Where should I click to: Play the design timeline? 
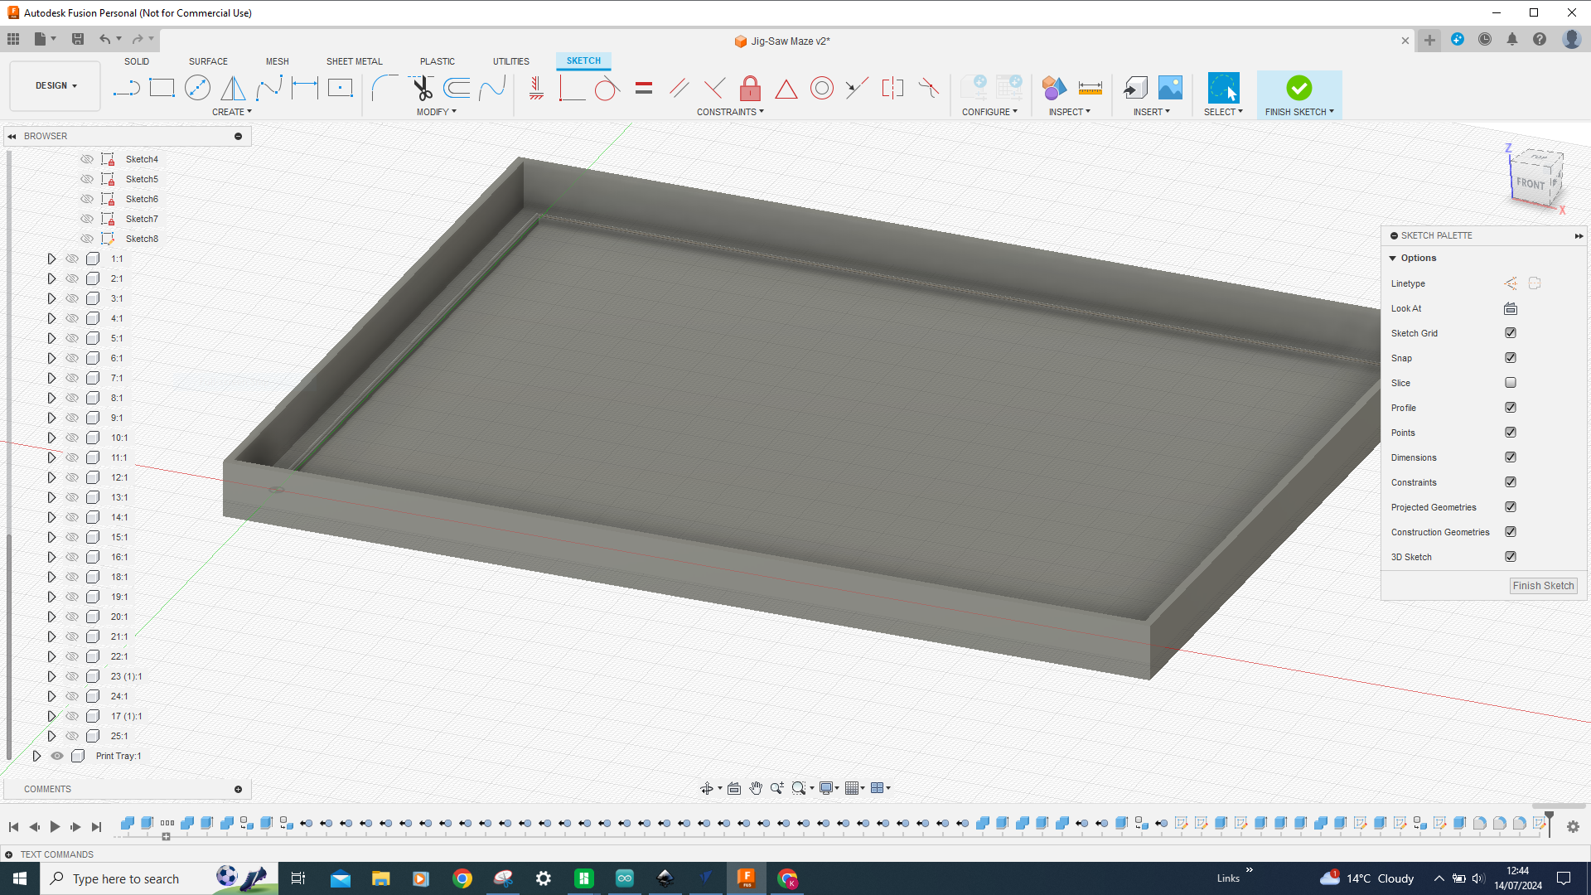(55, 826)
